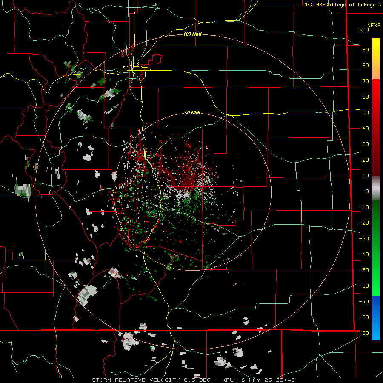The width and height of the screenshot is (383, 383).
Task: Click the -90 value on velocity scale
Action: pos(364,333)
